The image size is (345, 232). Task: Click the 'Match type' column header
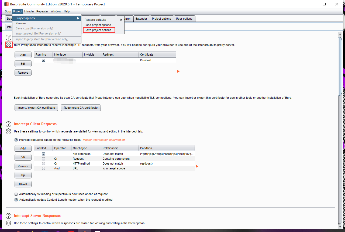(86, 148)
